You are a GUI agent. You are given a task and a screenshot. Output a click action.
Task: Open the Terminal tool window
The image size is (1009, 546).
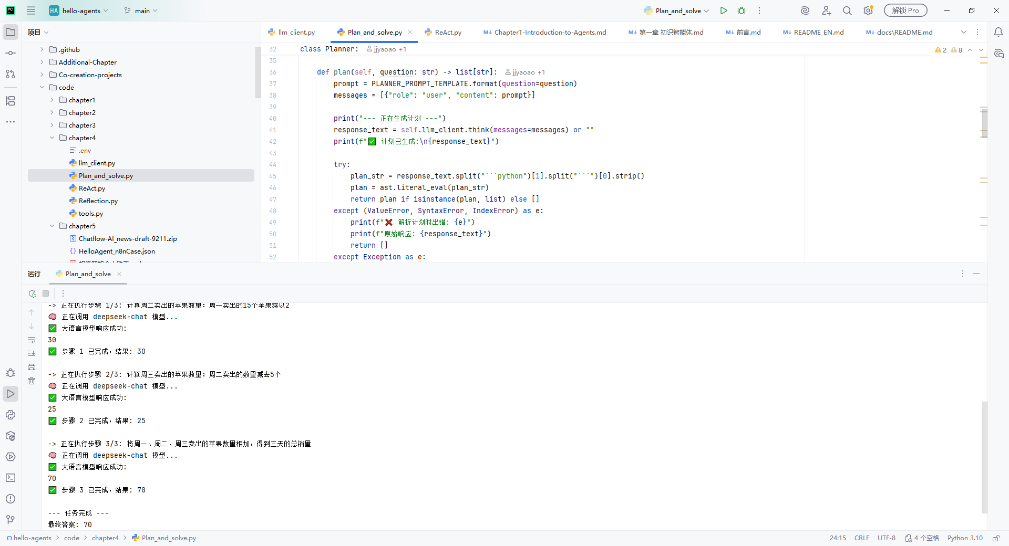tap(11, 478)
